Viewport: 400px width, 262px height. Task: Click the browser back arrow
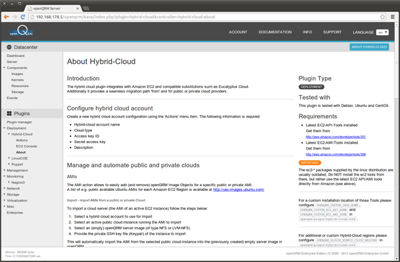coord(7,17)
